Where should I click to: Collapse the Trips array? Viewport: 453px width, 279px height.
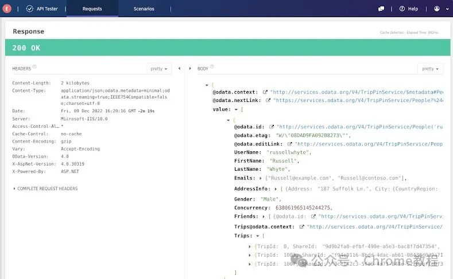tap(257, 236)
